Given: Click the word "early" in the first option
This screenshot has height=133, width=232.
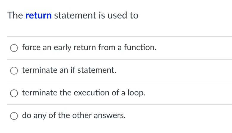Looking at the screenshot, I should (62, 48).
